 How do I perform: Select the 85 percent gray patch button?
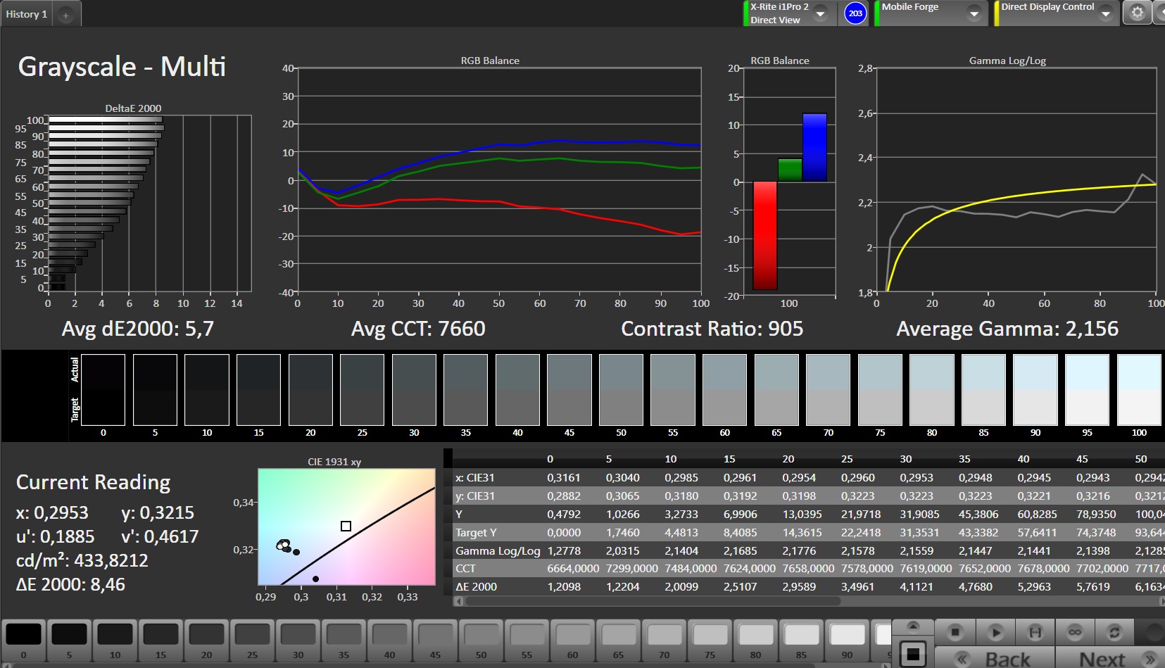tap(801, 641)
